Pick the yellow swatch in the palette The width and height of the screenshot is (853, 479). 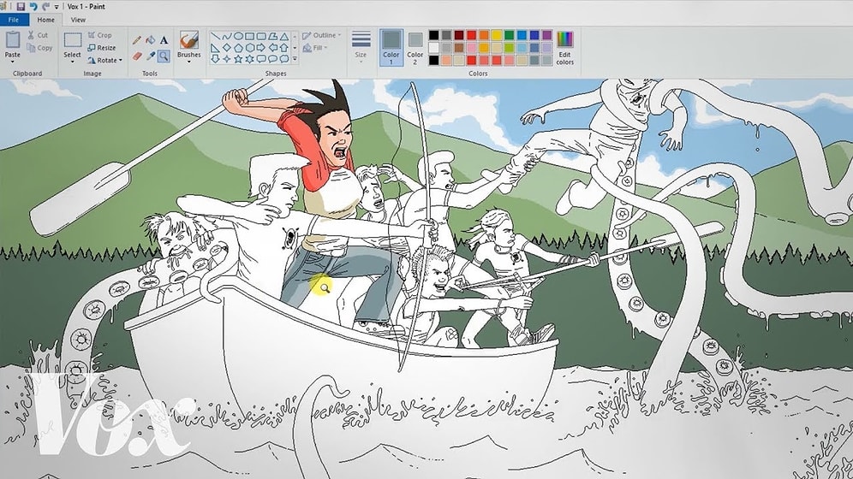[496, 35]
